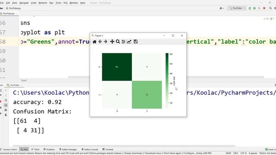276x155 pixels.
Task: Toggle scroll to end in the Run console
Action: click(6, 105)
